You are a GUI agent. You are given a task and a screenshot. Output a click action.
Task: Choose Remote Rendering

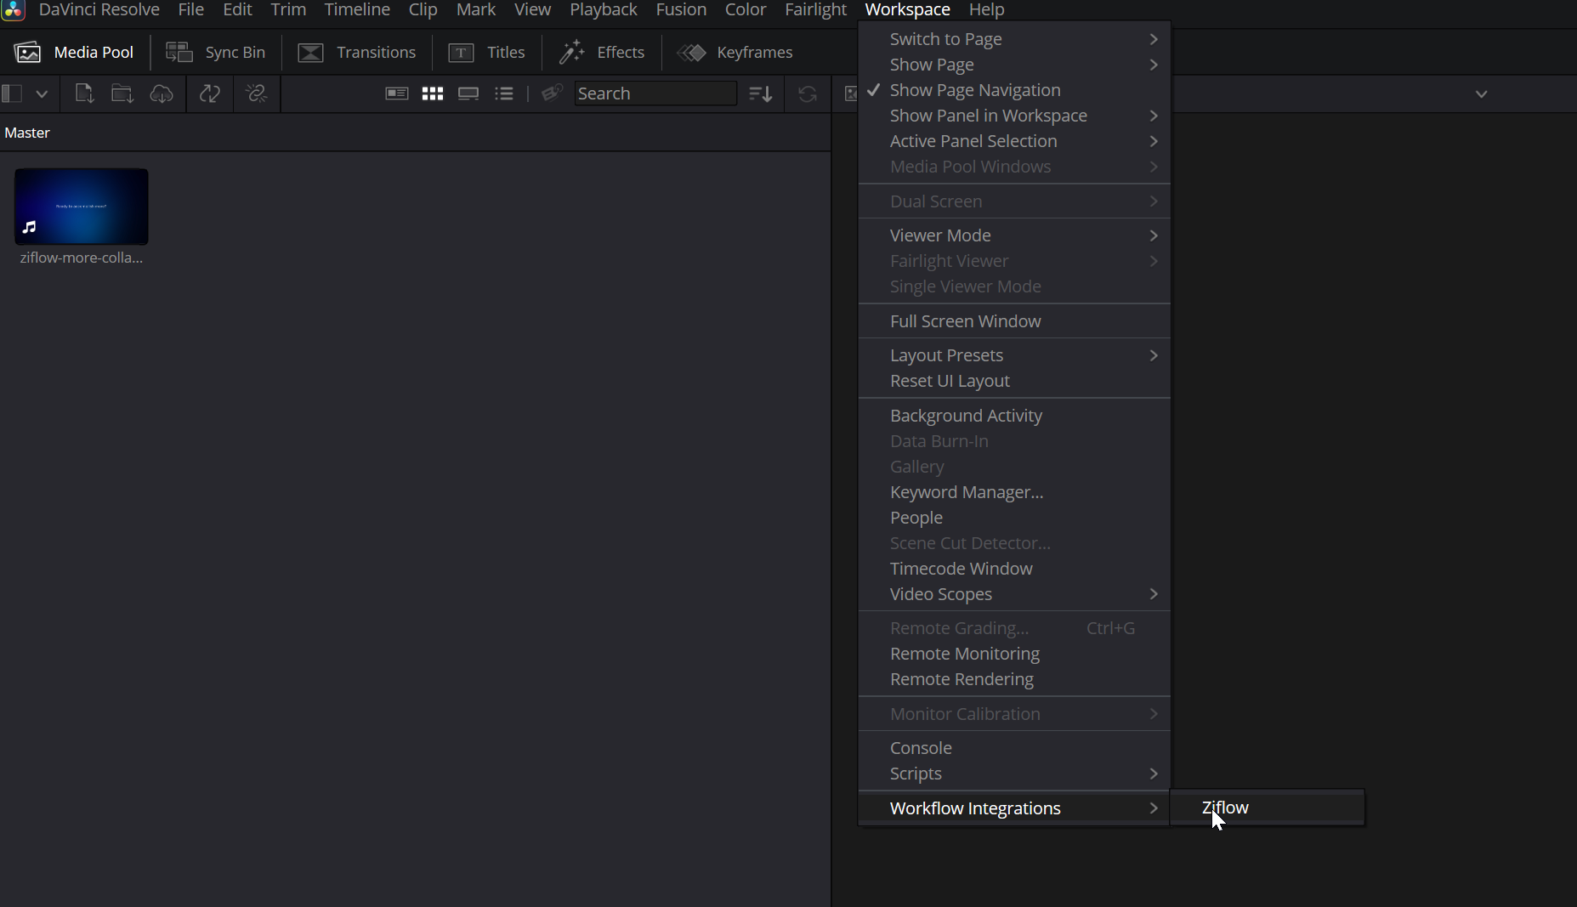click(x=1014, y=679)
